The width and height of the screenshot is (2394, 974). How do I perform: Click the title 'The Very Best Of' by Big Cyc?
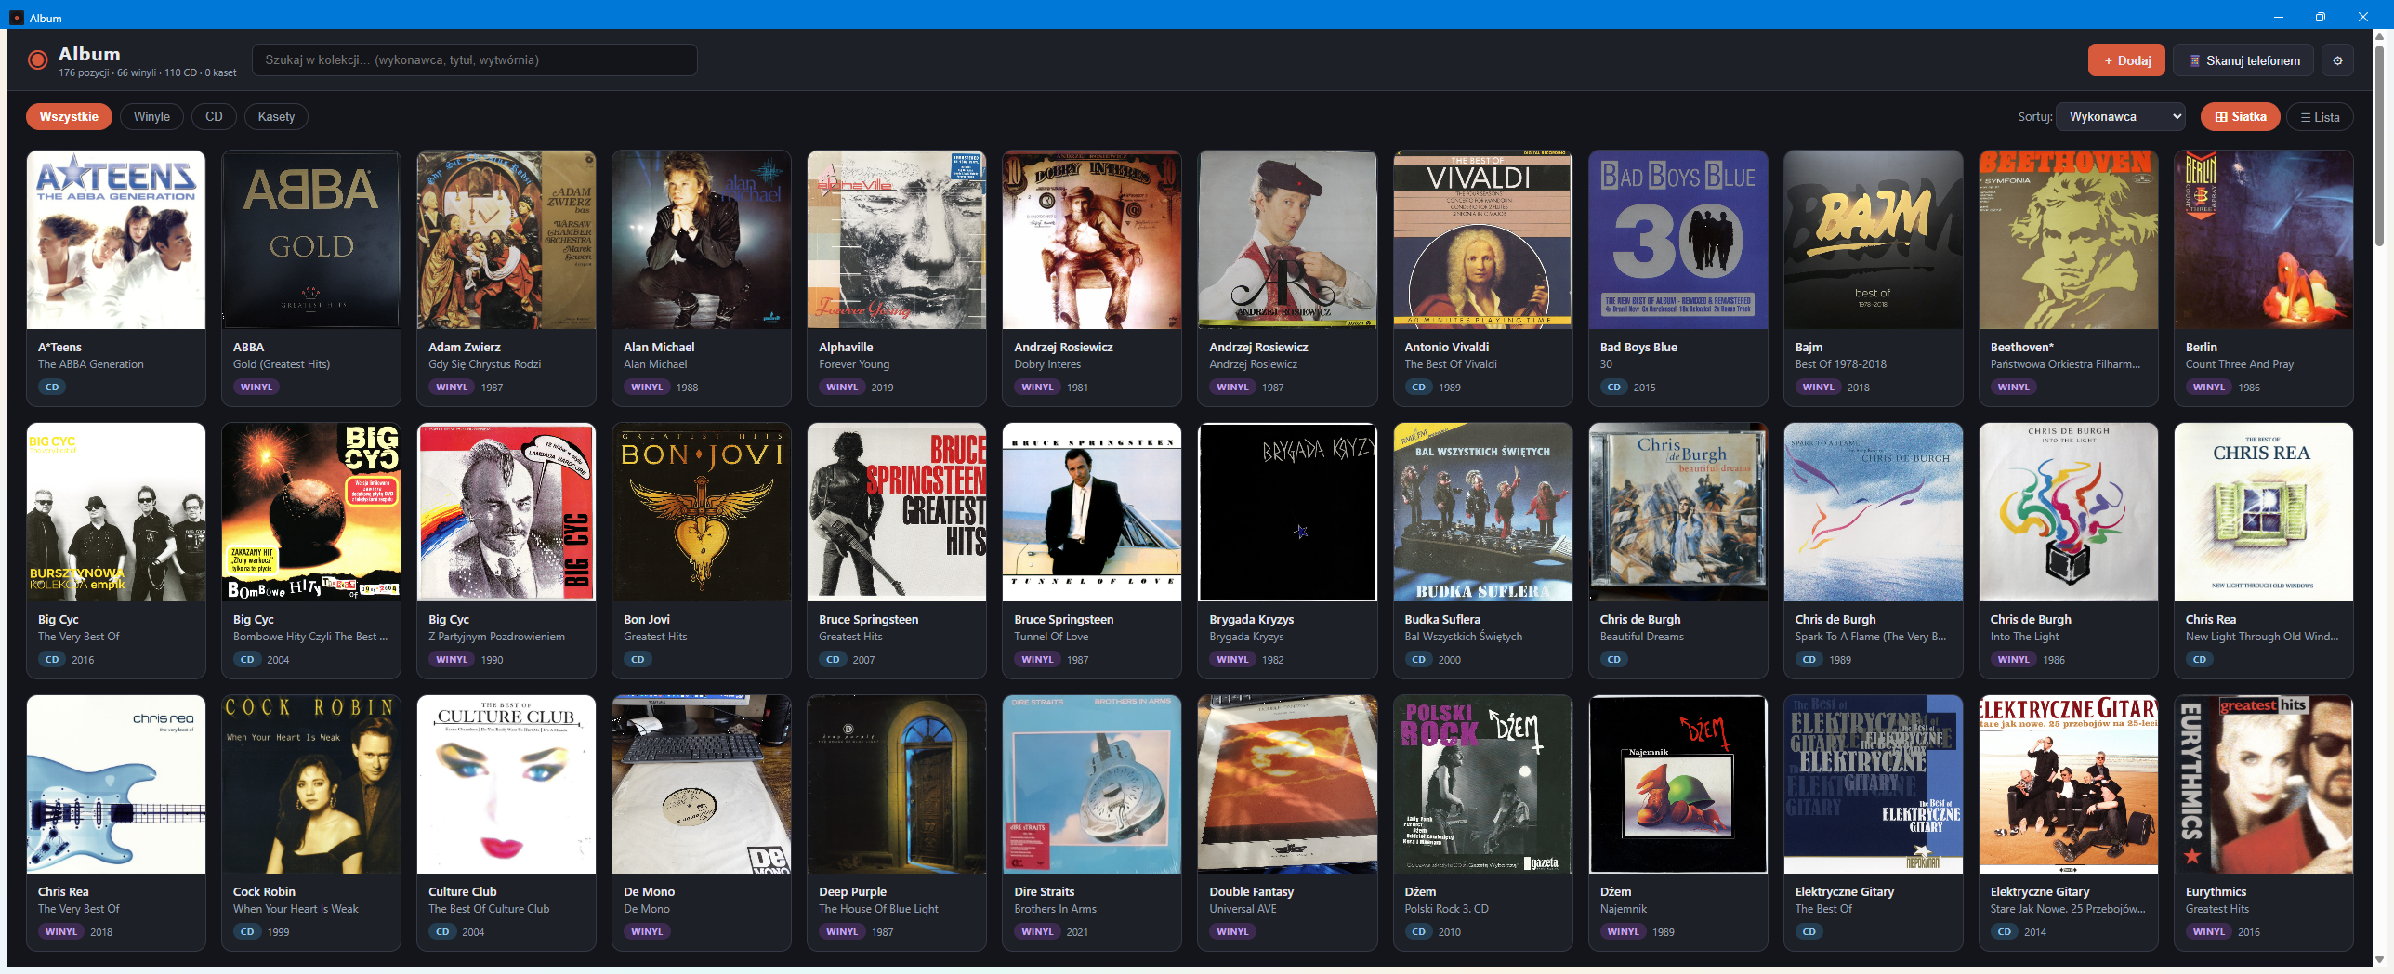tap(79, 637)
